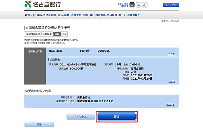
Task: Click the maturity date 2021年02月20日
Action: point(141,79)
